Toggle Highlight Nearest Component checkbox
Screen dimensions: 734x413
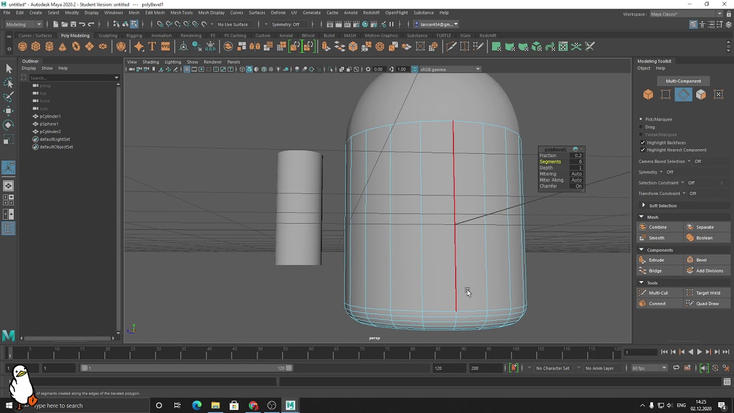pos(642,150)
